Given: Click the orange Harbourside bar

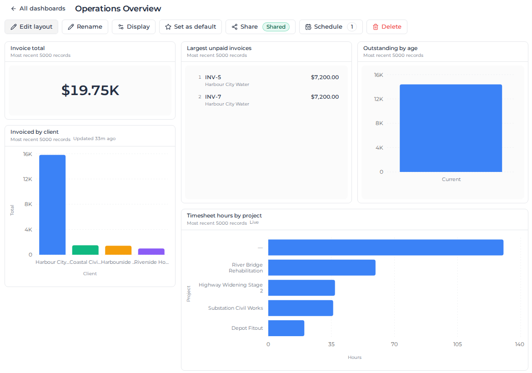Looking at the screenshot, I should 118,250.
